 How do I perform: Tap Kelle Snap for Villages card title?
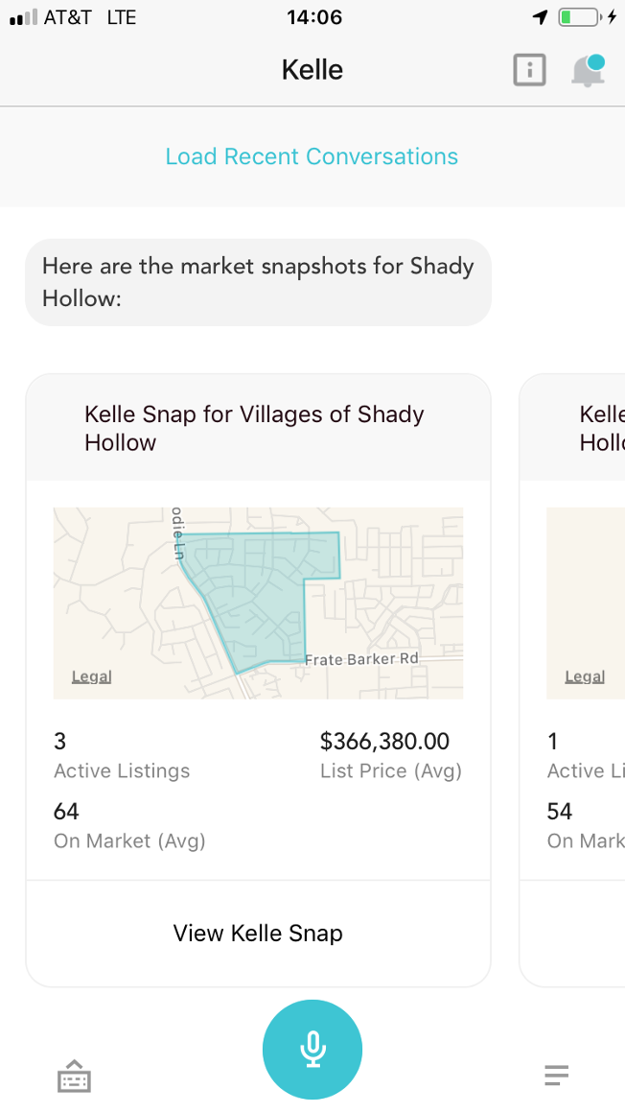pyautogui.click(x=254, y=428)
